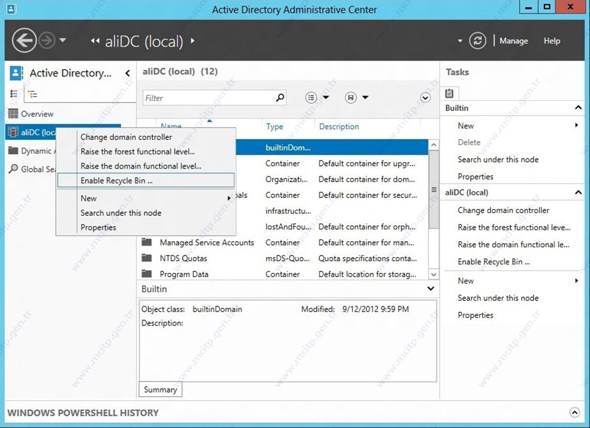590x428 pixels.
Task: Click Search under this node under aliDC tasks
Action: point(498,298)
